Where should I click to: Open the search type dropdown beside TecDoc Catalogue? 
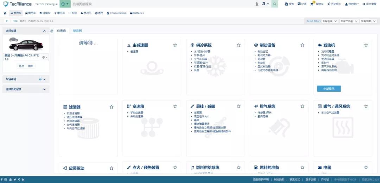tap(65, 4)
